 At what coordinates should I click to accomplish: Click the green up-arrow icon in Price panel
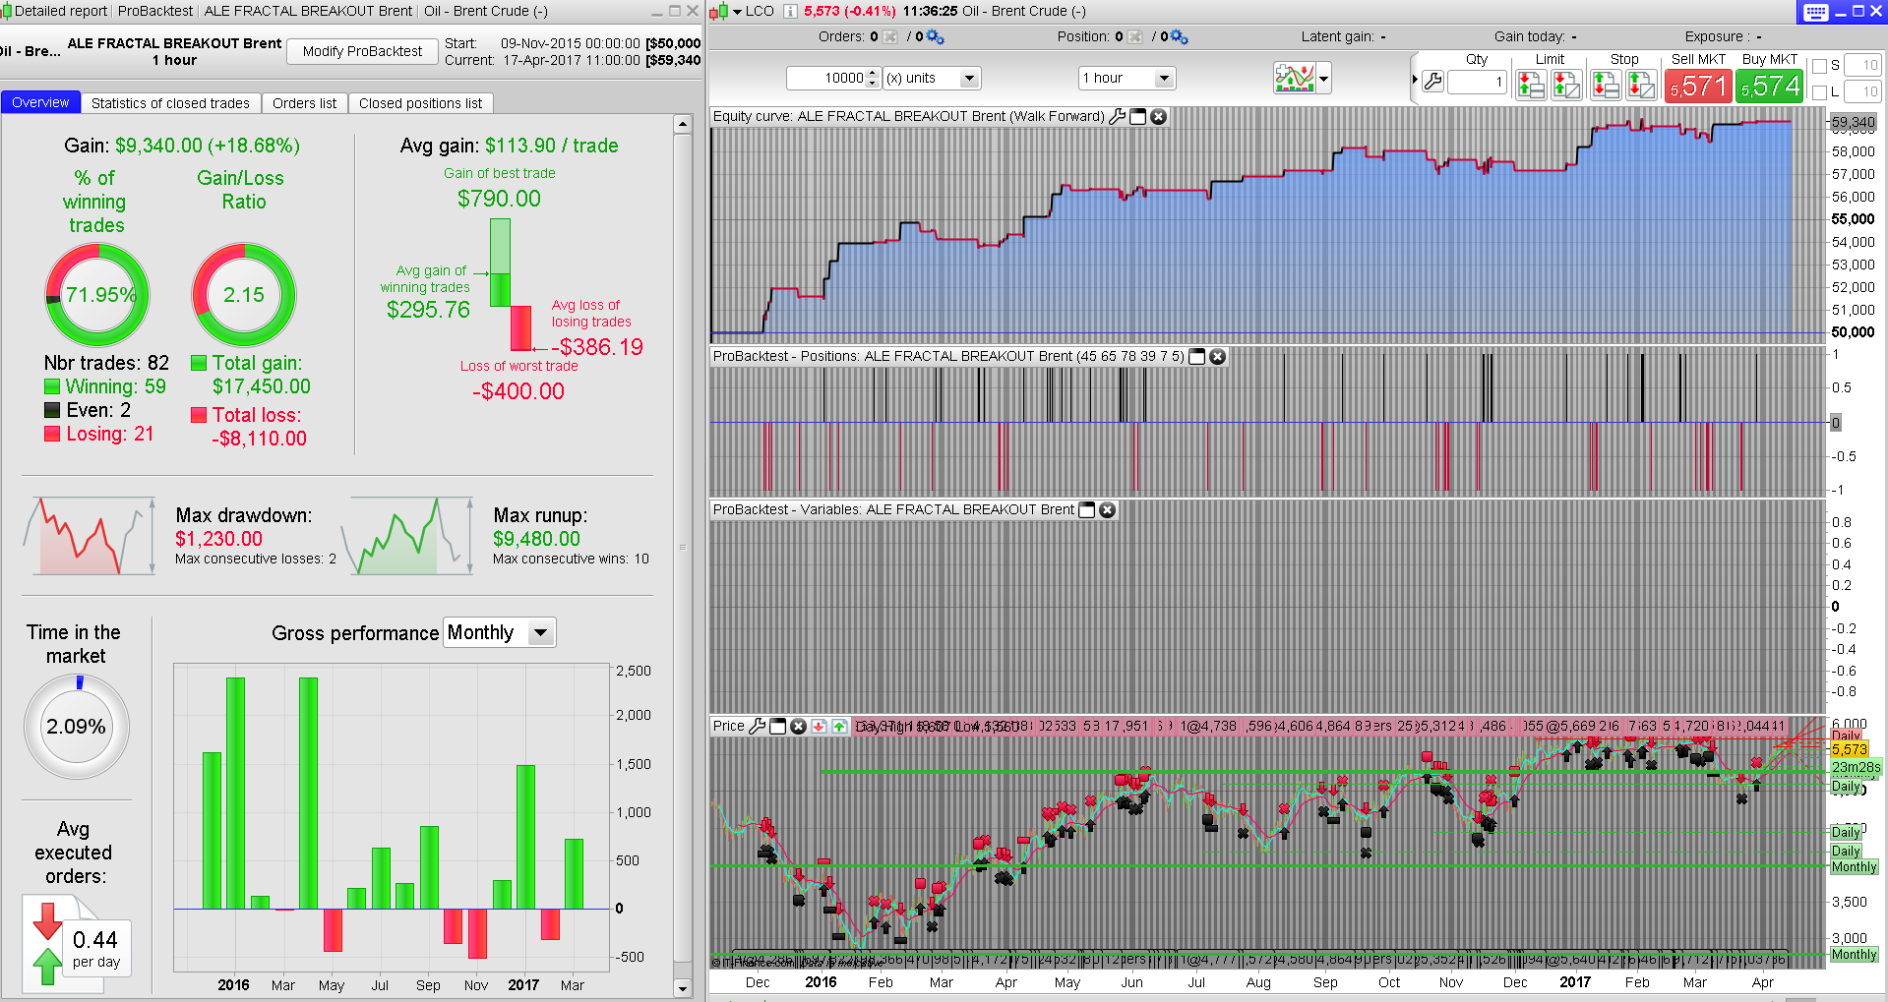838,727
